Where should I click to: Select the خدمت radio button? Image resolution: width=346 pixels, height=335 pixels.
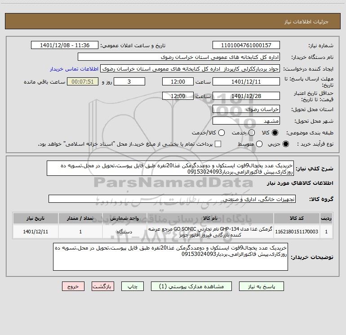click(252, 133)
